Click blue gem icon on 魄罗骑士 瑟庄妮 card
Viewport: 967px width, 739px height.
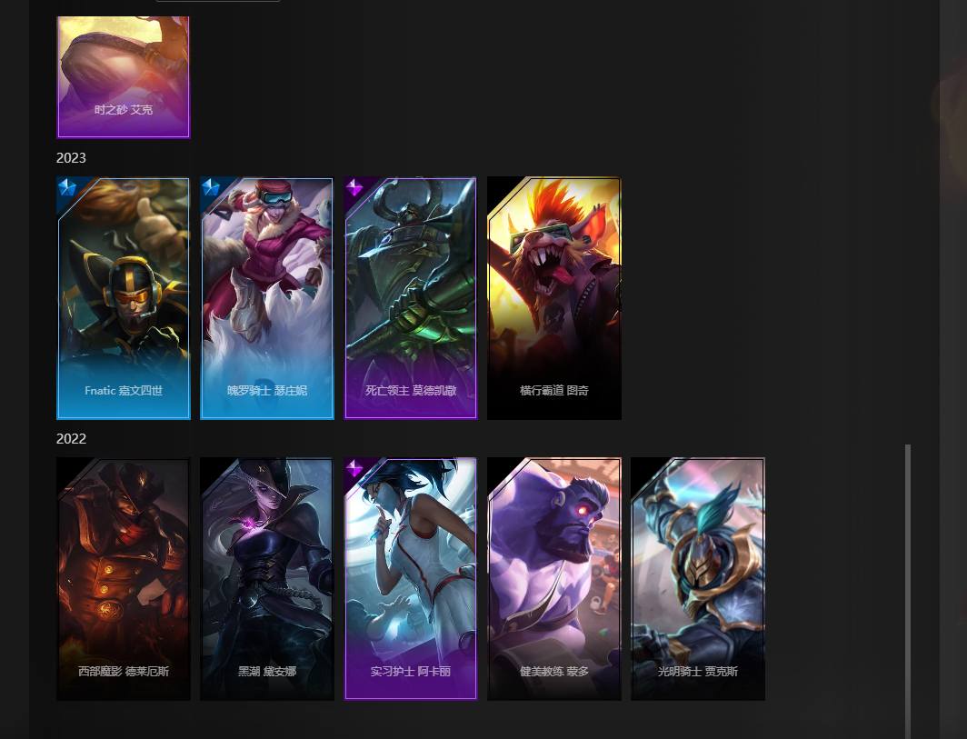pos(210,187)
